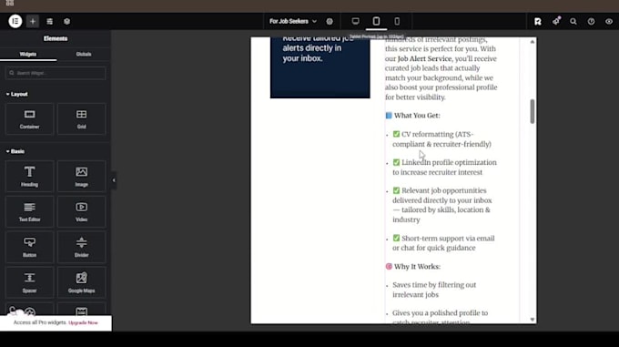Click the preview vertical scrollbar thumb
Screen dimensions: 619x347
pos(533,111)
